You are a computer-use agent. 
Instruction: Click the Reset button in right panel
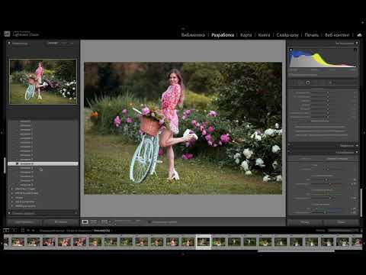click(x=342, y=222)
